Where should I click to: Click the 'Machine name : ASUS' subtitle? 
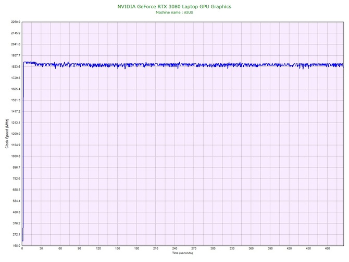click(174, 13)
